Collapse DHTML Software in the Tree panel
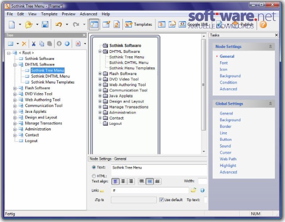 15,65
